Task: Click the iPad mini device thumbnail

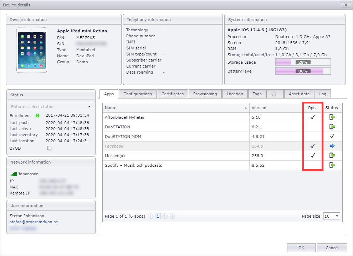Action: [x=32, y=50]
